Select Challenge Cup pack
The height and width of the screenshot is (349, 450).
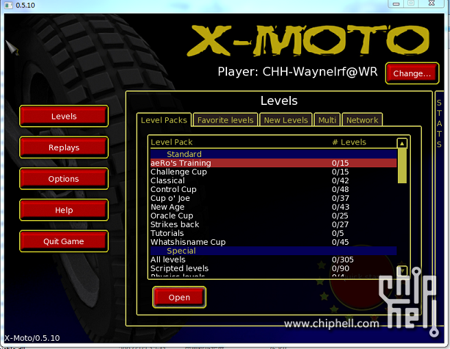[x=273, y=172]
